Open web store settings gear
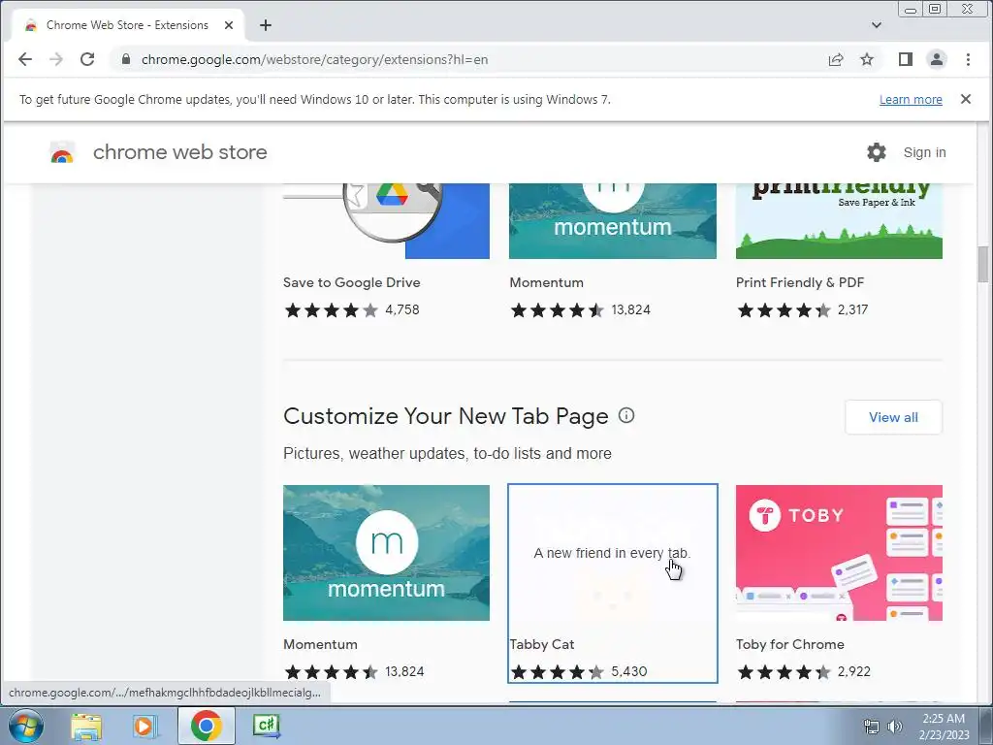 click(877, 152)
